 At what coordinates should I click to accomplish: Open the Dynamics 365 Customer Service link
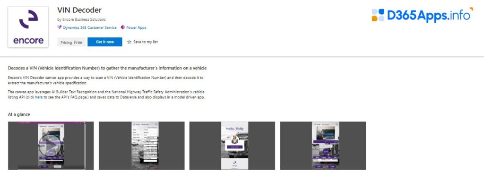[x=90, y=27]
